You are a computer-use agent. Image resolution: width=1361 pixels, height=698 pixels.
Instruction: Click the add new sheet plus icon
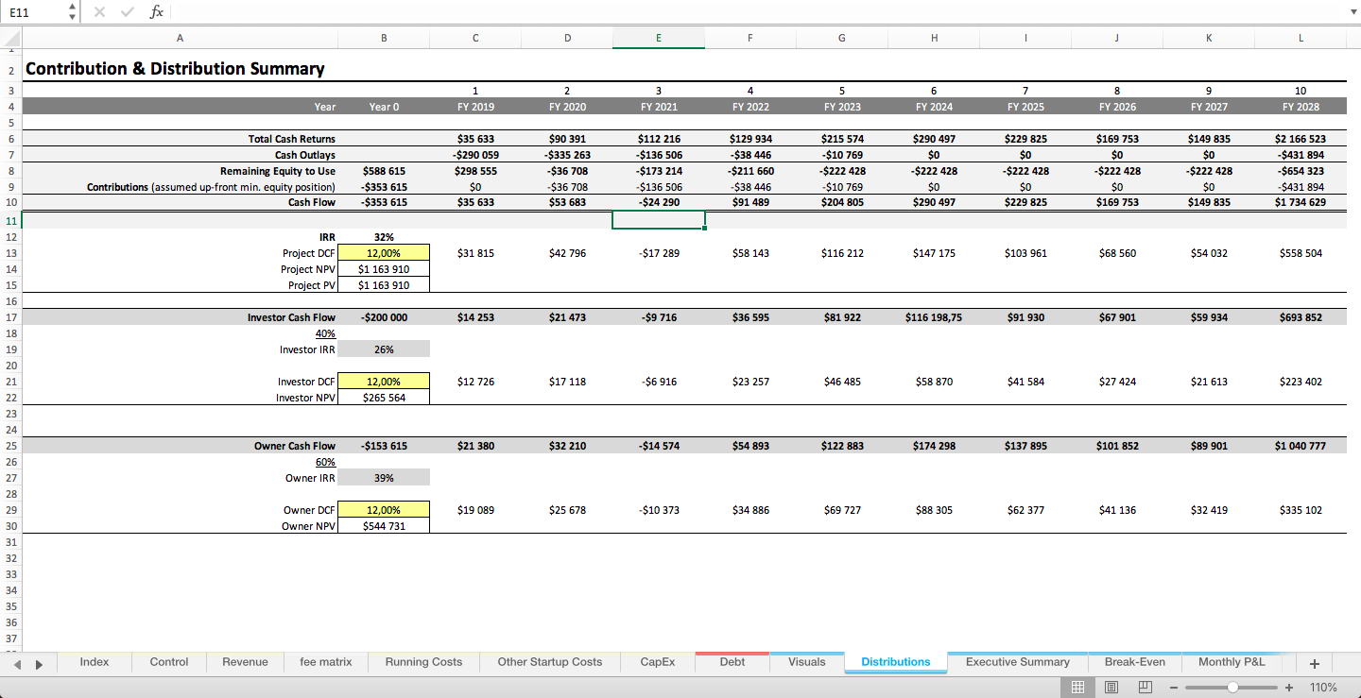(x=1314, y=664)
